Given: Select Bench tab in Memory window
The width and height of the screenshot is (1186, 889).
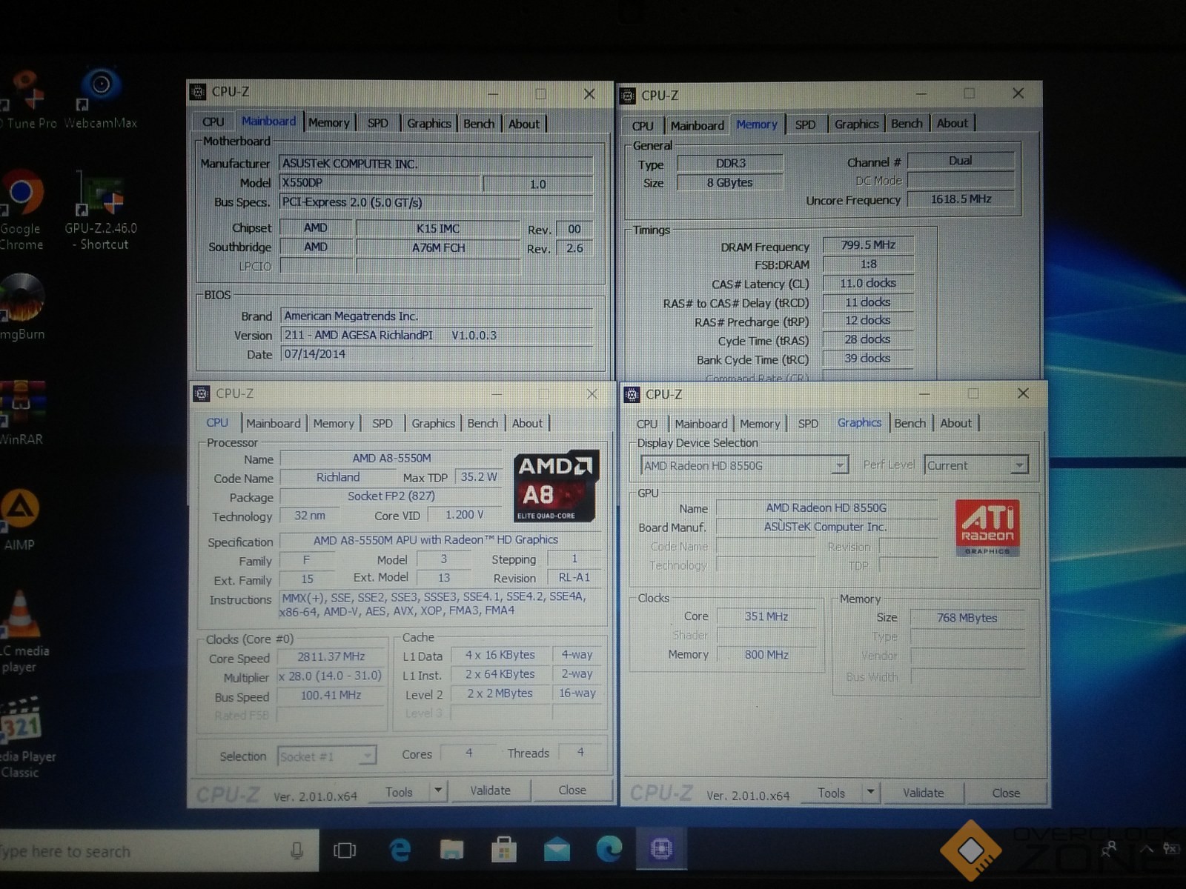Looking at the screenshot, I should (907, 124).
